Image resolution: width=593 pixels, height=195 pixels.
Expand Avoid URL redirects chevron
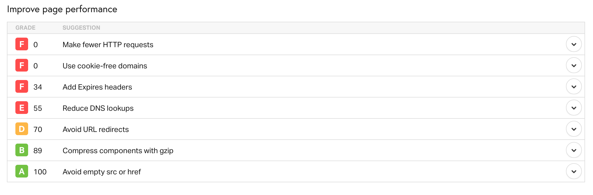574,129
